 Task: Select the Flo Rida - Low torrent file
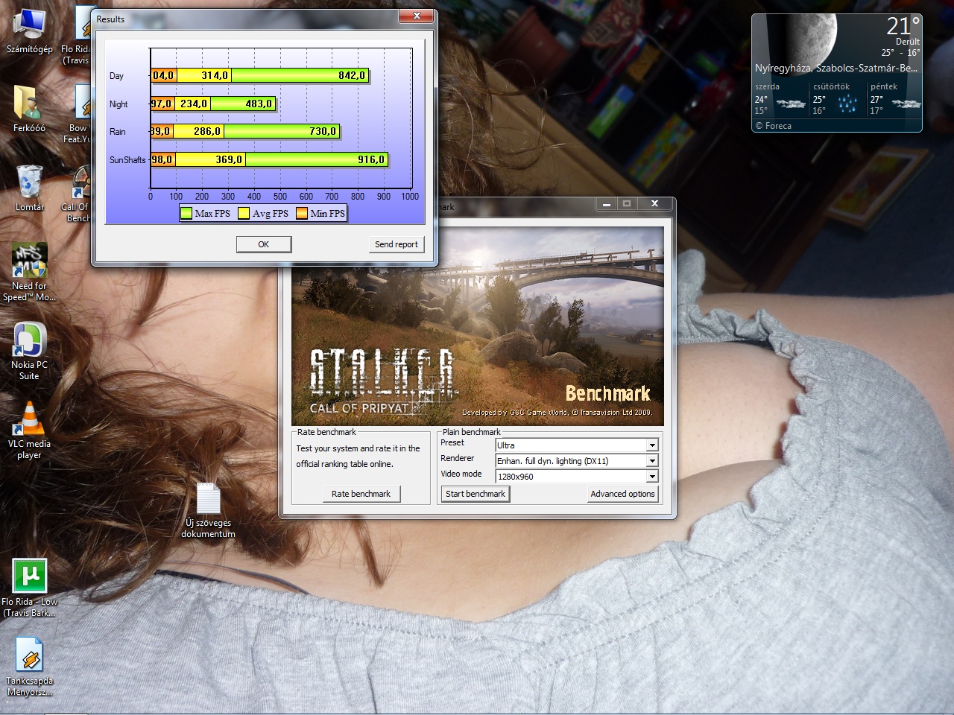[x=29, y=588]
